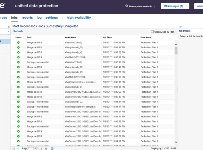
Task: Click success status icon for 11:08:26 PM job
Action: [18, 52]
